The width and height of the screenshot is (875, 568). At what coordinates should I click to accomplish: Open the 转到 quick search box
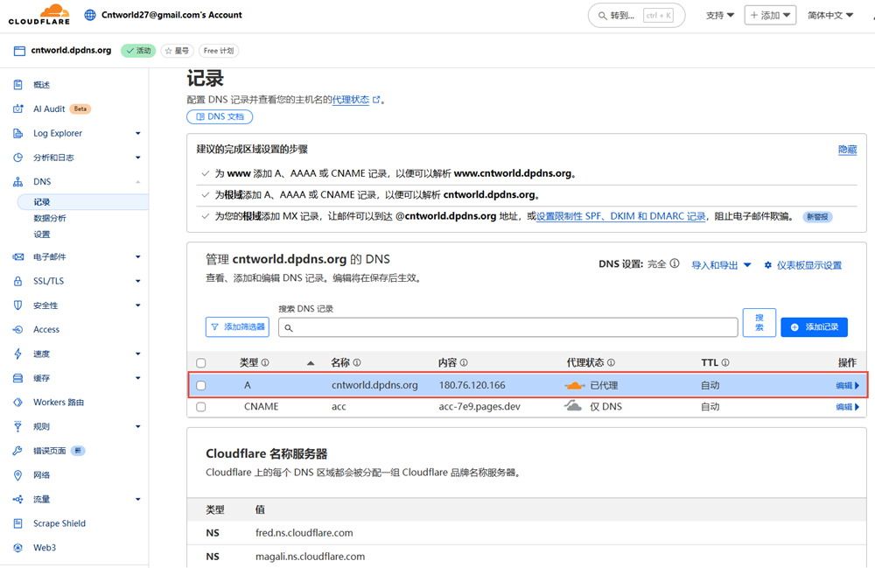[636, 16]
